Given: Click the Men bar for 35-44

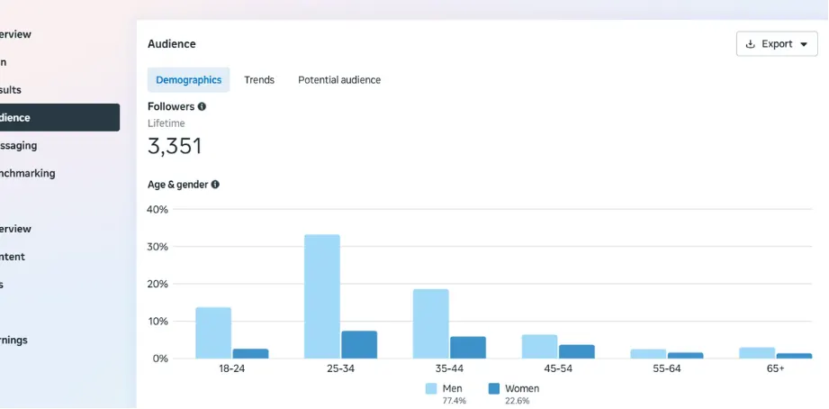Looking at the screenshot, I should click(431, 323).
